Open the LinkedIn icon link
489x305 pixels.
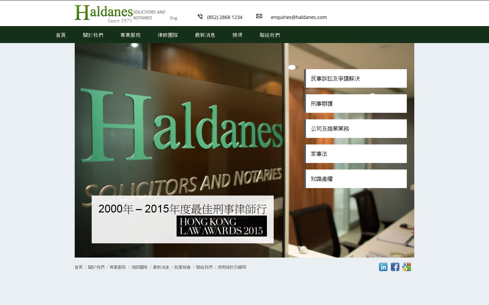tap(383, 267)
